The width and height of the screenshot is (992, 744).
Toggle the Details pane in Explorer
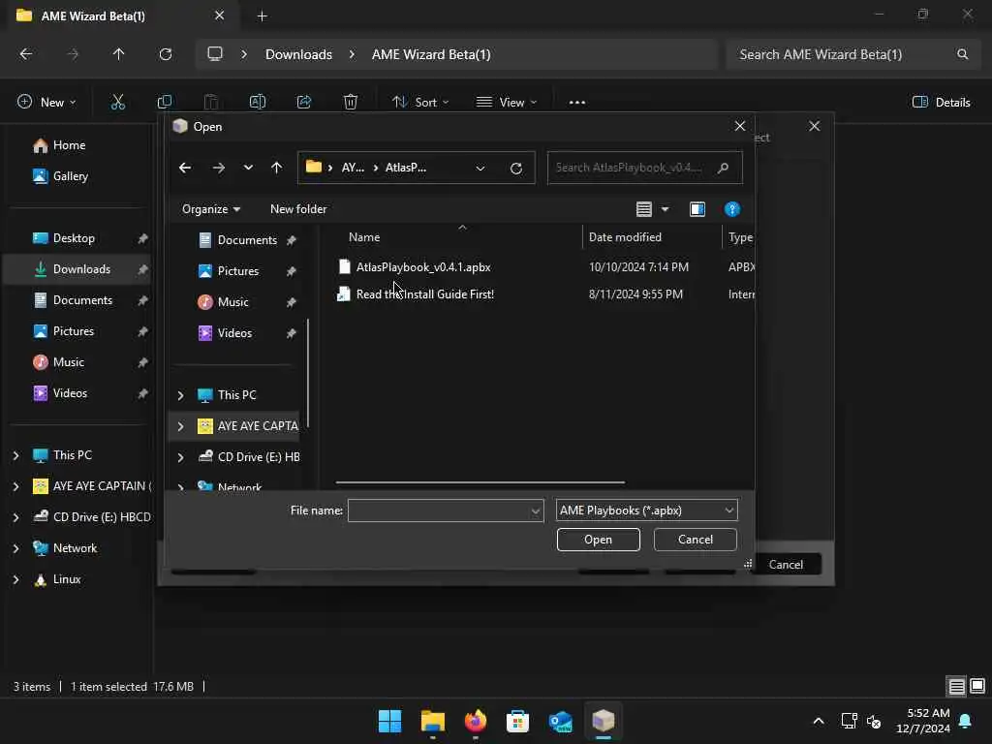[942, 102]
